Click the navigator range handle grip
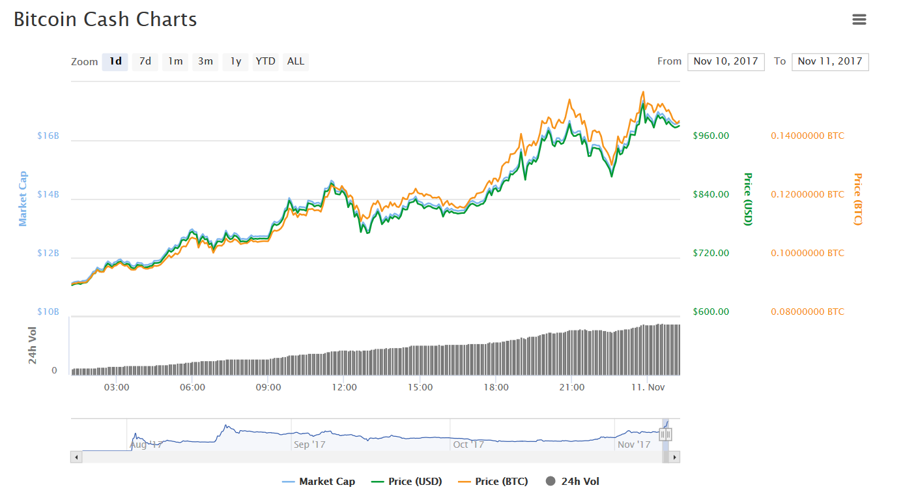 (665, 435)
